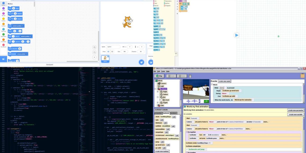Open the Backpack bar in Scratch
This screenshot has height=153, width=306.
pos(50,65)
